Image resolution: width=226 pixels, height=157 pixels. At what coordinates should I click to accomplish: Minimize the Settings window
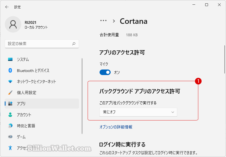click(194, 5)
